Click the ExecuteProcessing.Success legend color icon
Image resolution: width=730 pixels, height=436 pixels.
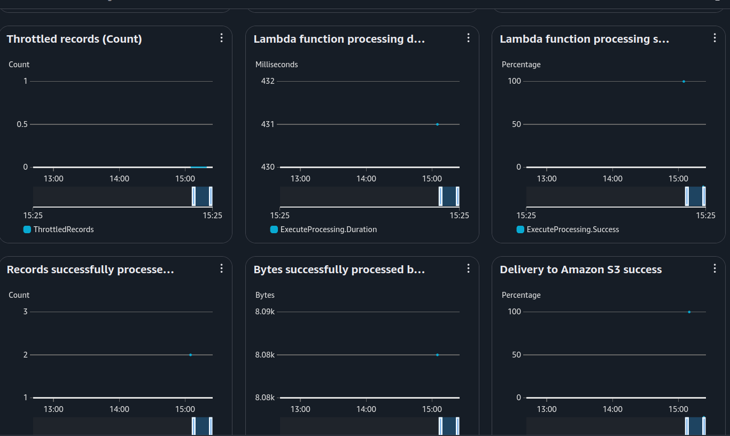[520, 229]
